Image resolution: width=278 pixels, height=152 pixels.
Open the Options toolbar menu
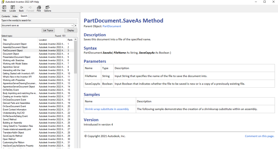[47, 9]
